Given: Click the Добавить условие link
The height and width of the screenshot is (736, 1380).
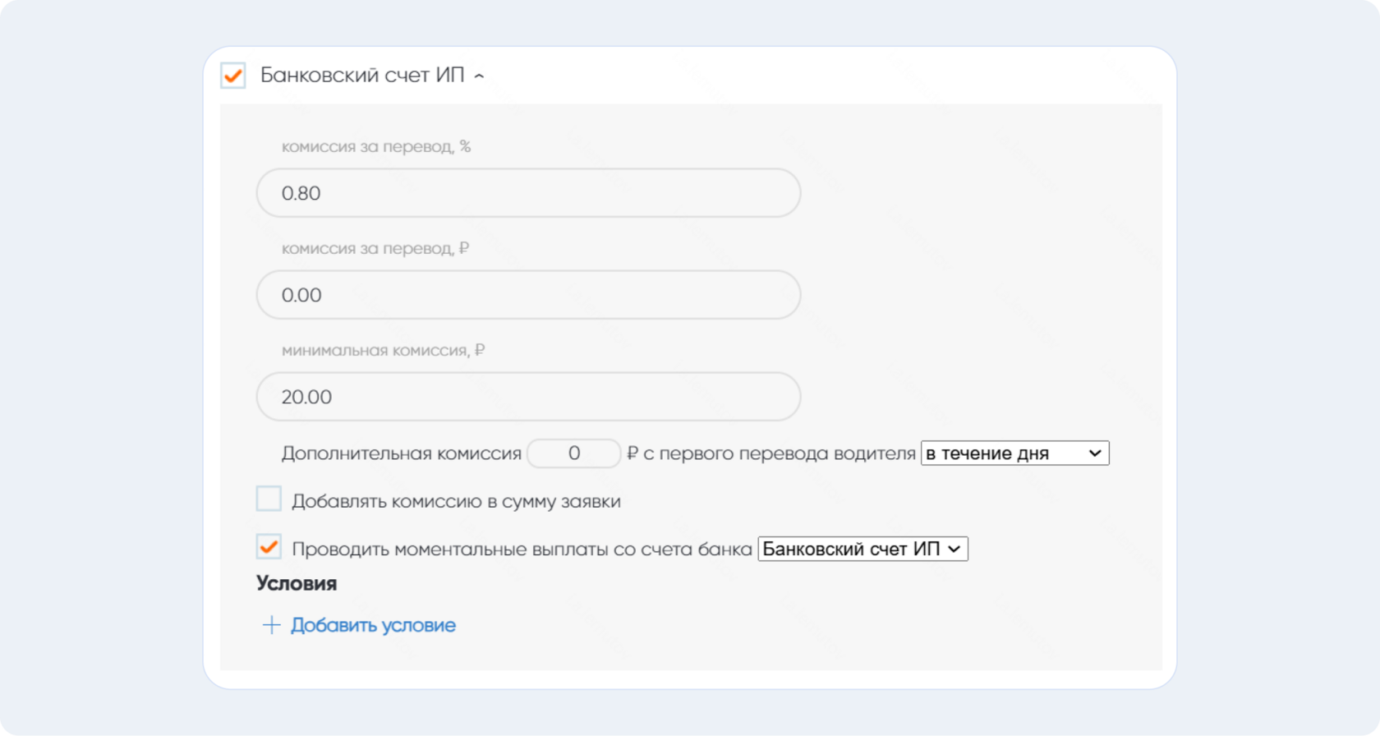Looking at the screenshot, I should click(373, 625).
